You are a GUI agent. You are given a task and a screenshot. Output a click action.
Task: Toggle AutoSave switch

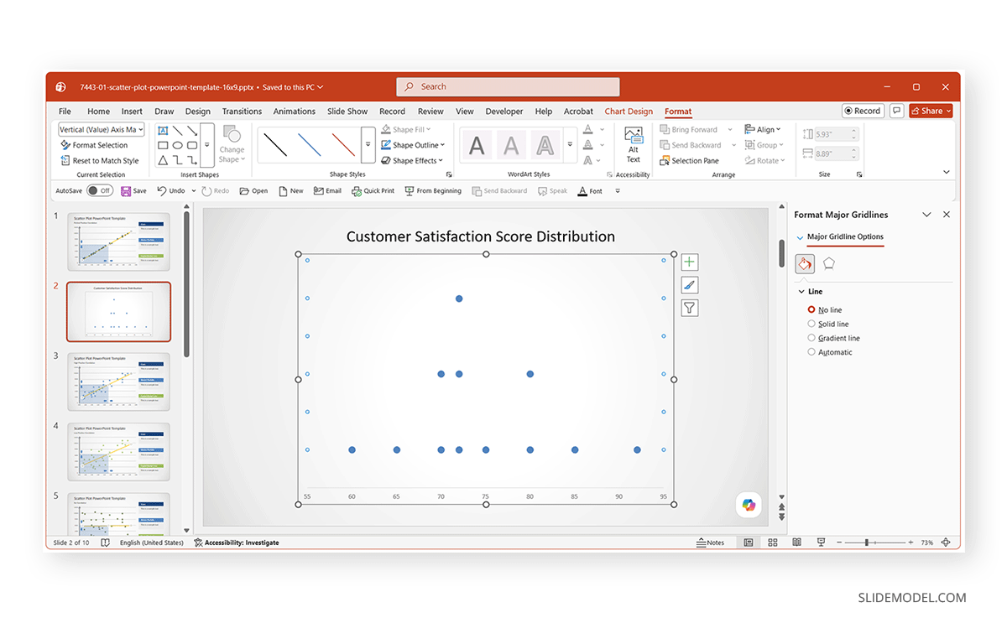click(100, 191)
